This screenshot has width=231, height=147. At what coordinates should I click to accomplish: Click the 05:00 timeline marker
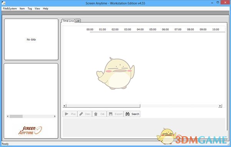[x=153, y=30]
